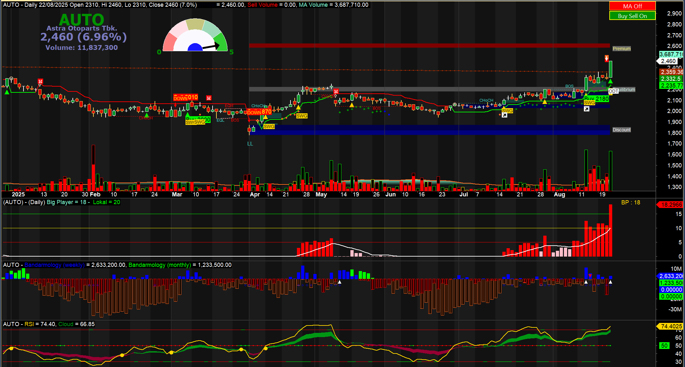685x367 pixels.
Task: Click the yellow RSI dot in early April
Action: tap(266, 348)
